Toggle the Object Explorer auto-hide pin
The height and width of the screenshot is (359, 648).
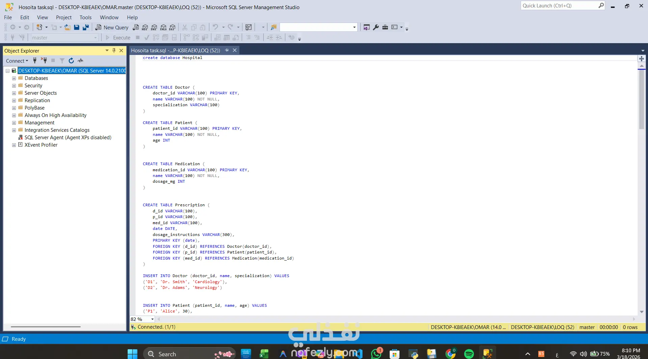114,51
